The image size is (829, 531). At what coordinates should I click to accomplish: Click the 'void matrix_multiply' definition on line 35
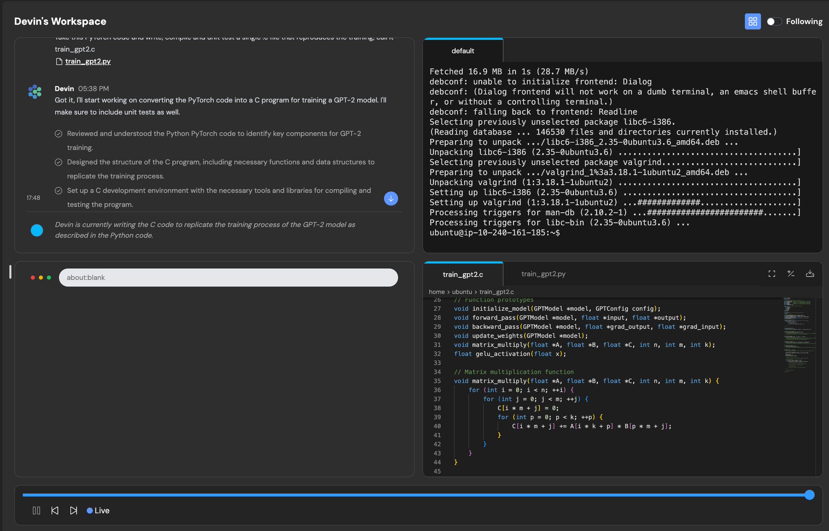587,381
